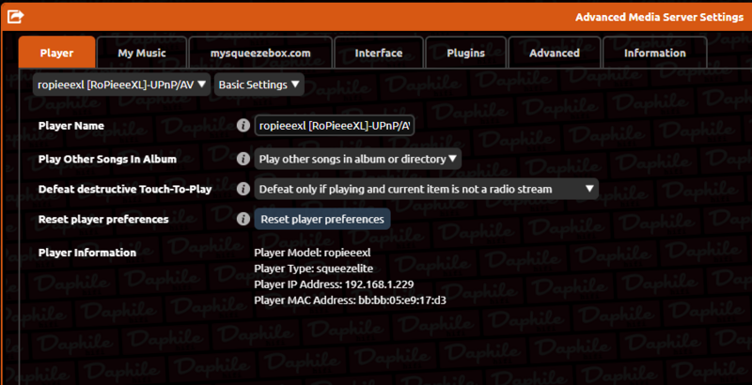Click info icon next to Player Name
The height and width of the screenshot is (385, 752).
tap(243, 125)
